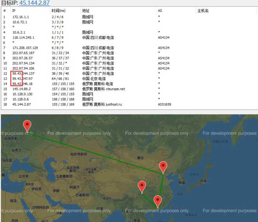258x222 pixels.
Task: Click AS51659 in the last hop row
Action: (164, 104)
